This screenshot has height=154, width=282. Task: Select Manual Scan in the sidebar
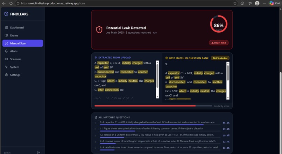coord(23,43)
